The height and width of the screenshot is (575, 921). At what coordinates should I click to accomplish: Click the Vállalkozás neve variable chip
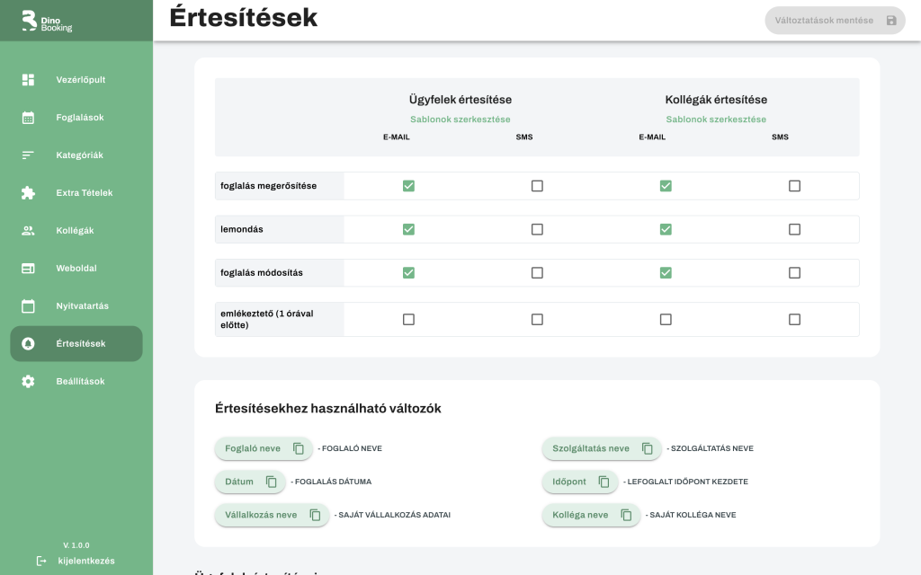click(x=261, y=515)
